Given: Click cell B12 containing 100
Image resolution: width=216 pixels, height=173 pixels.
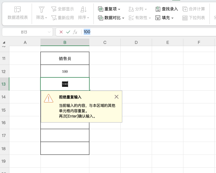Looking at the screenshot, I should (x=65, y=71).
